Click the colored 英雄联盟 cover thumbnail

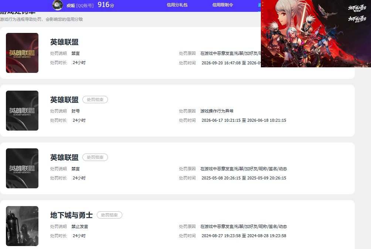click(x=22, y=53)
